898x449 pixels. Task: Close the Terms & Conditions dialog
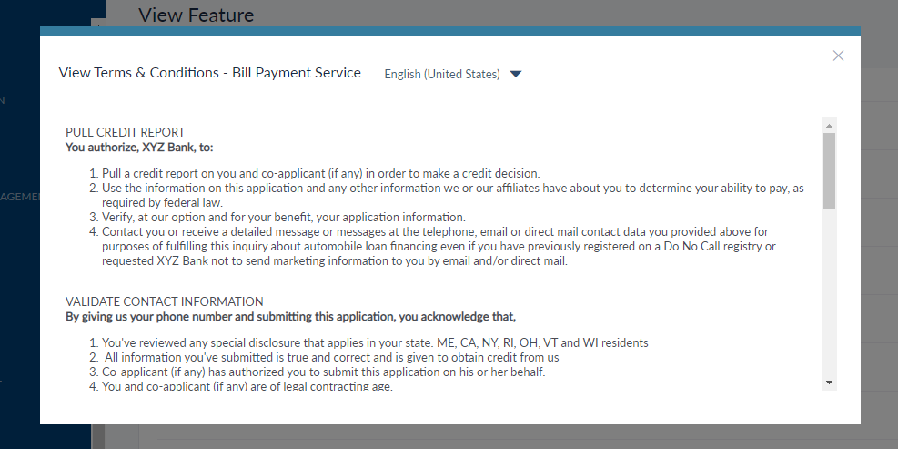pos(838,56)
